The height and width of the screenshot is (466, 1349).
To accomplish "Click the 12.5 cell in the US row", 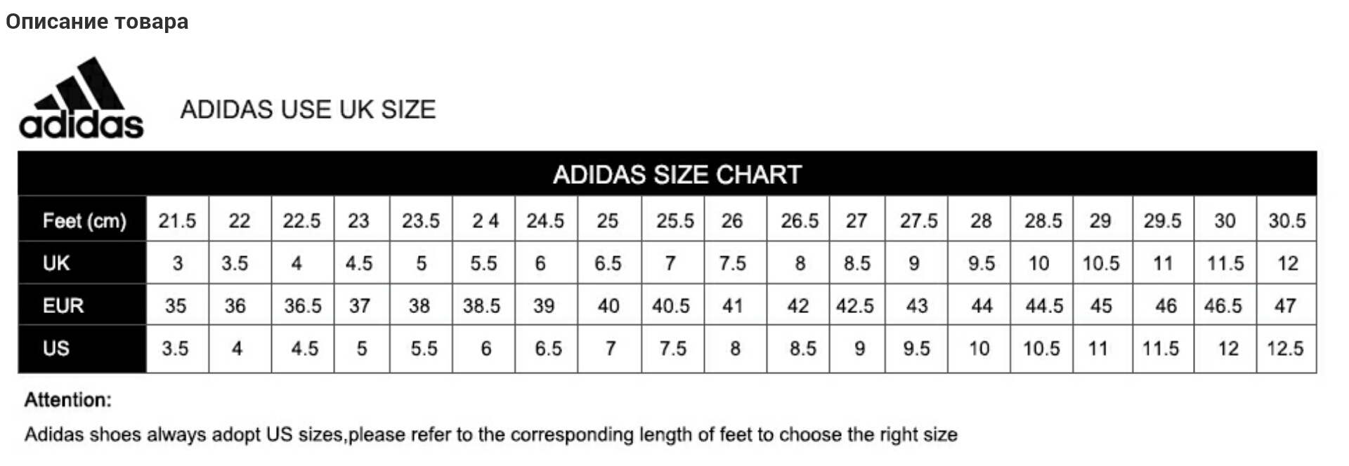I will tap(1285, 348).
